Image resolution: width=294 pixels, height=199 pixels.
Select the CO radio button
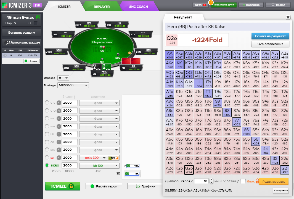[x=47, y=142]
